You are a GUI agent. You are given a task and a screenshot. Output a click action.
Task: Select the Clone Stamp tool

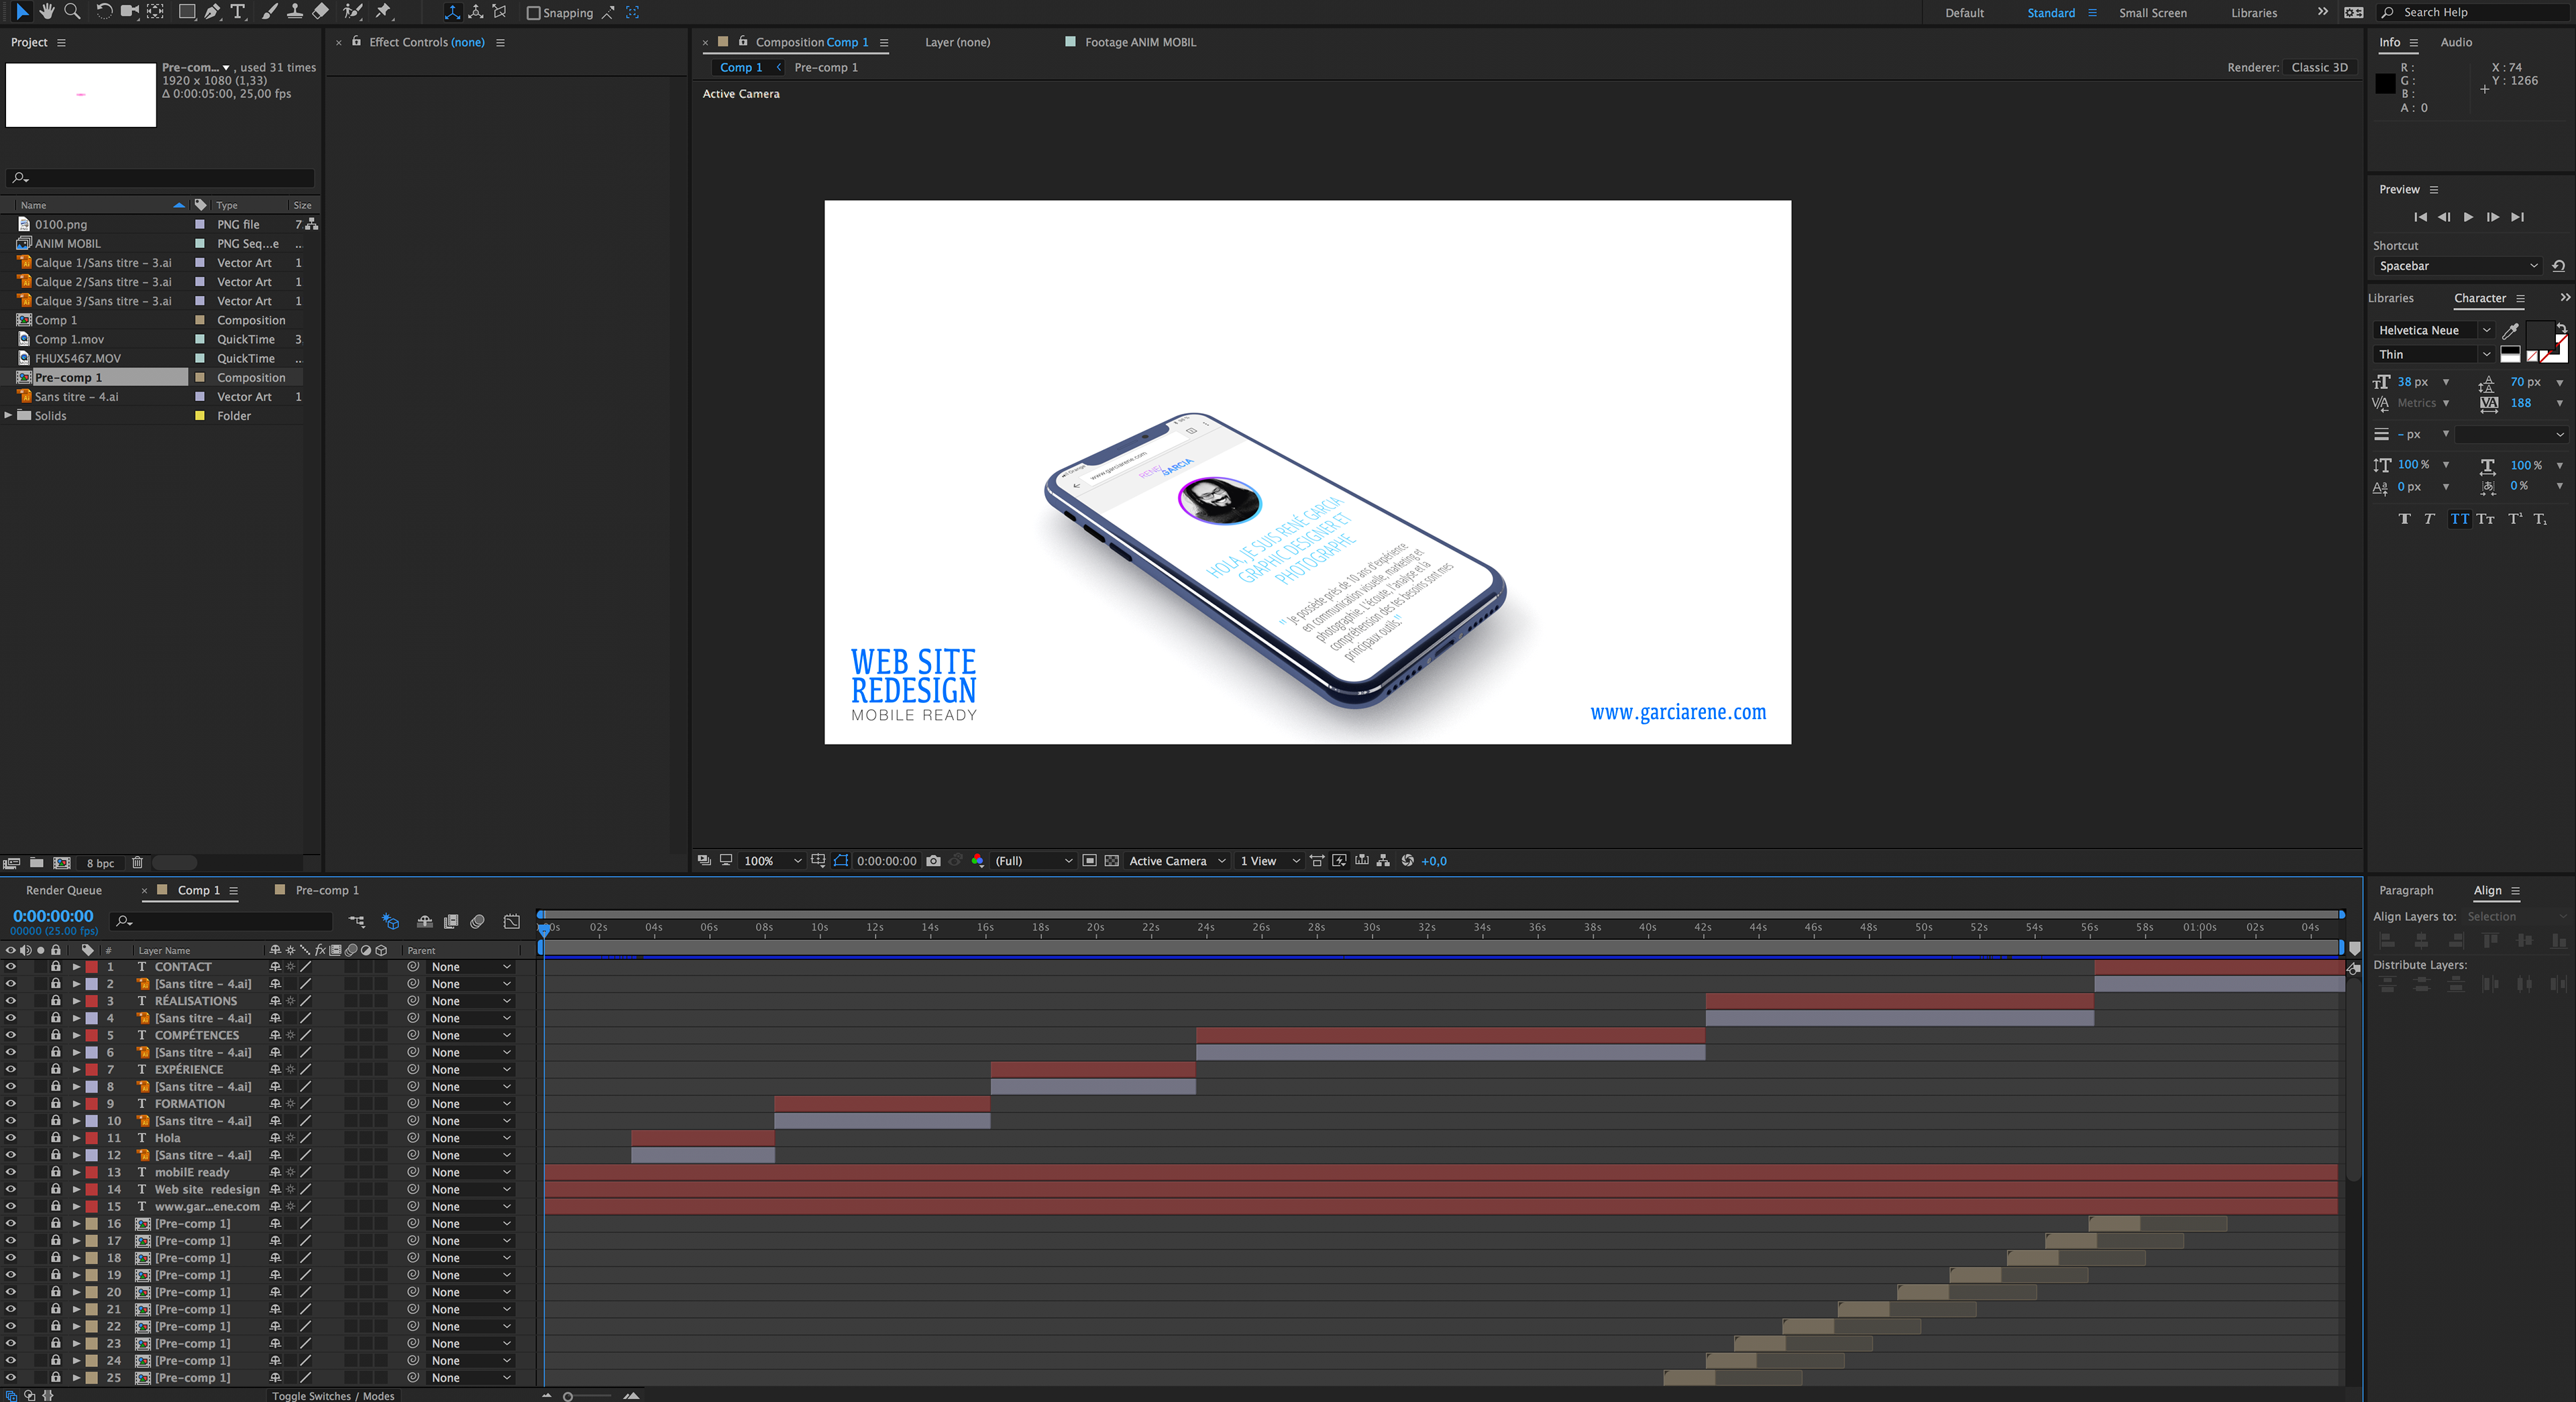(x=295, y=12)
